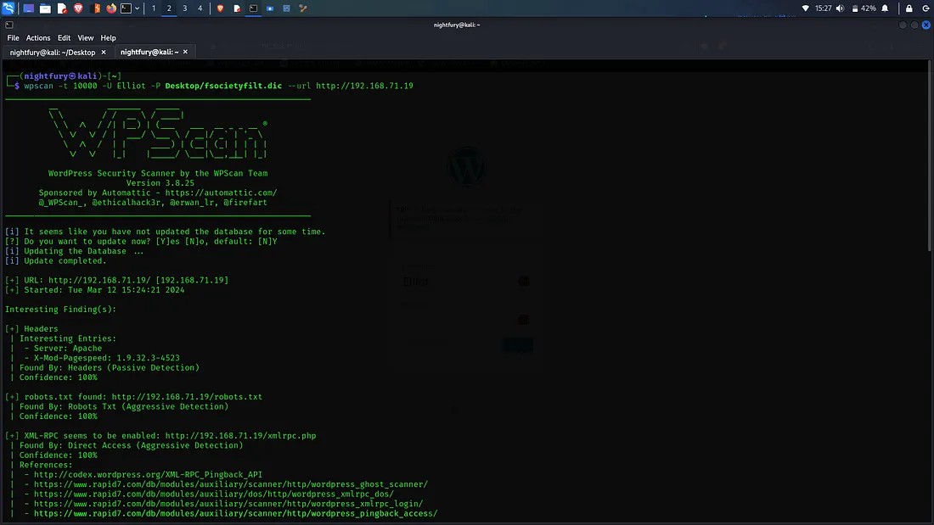Switch to workspace 3
The width and height of the screenshot is (934, 525).
[x=184, y=8]
